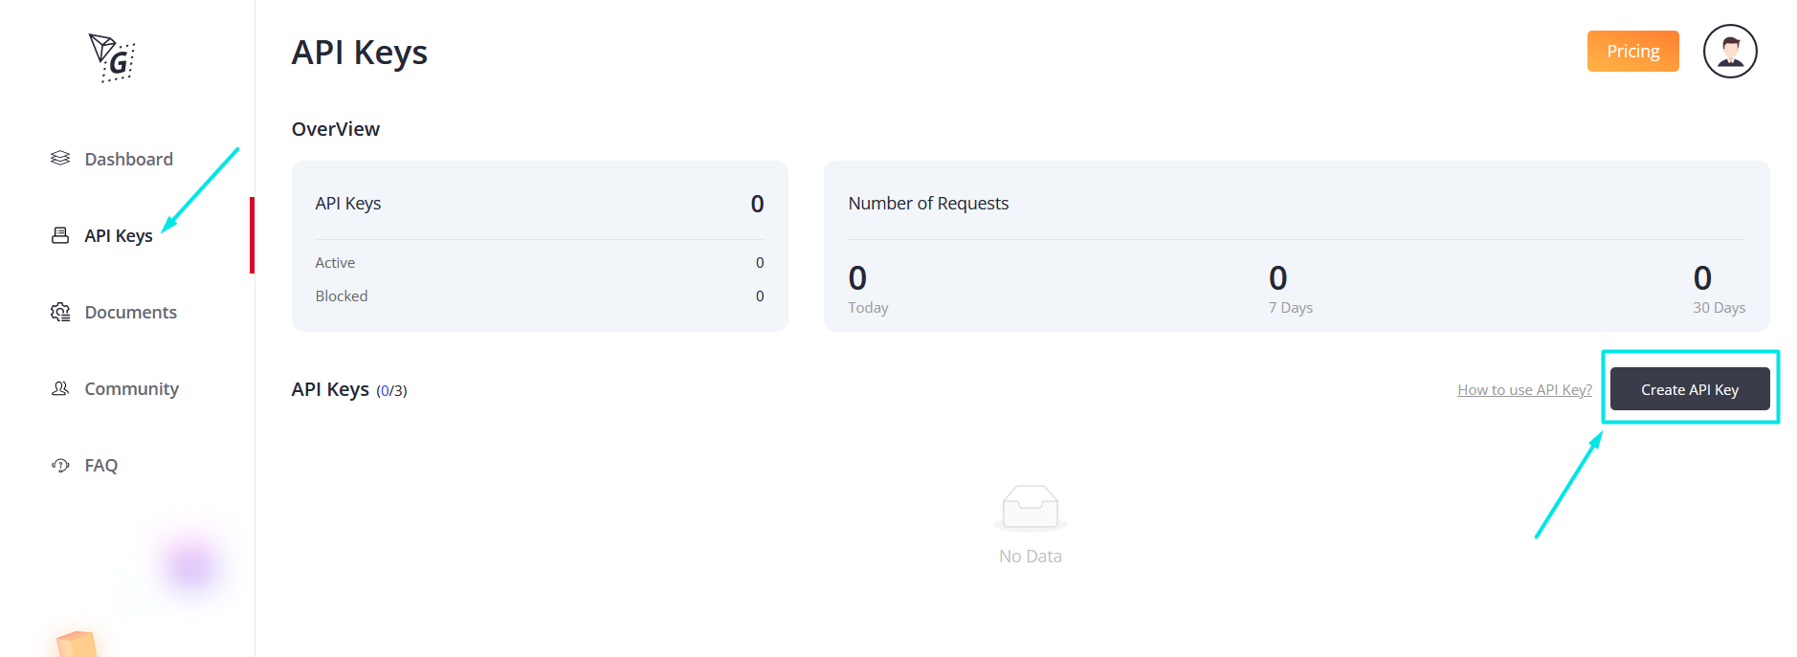Open the Community sidebar entry
This screenshot has width=1797, height=657.
tap(131, 388)
